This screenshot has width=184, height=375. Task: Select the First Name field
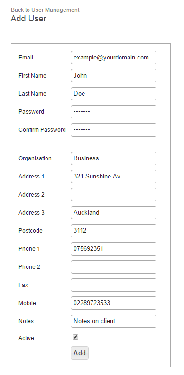(113, 76)
